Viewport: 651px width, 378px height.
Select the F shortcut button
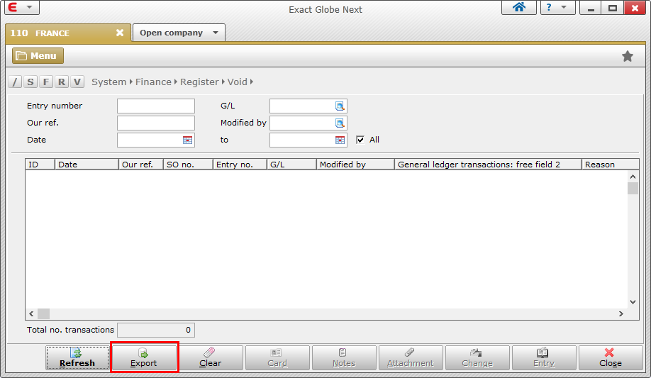pyautogui.click(x=46, y=82)
